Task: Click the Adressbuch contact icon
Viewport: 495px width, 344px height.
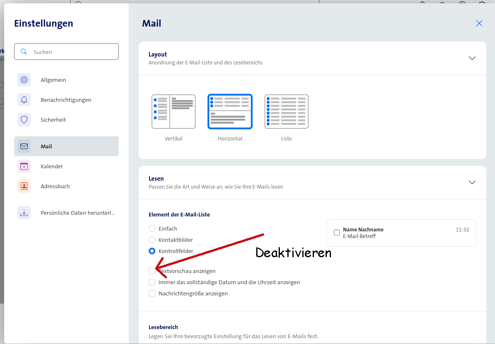Action: (24, 186)
